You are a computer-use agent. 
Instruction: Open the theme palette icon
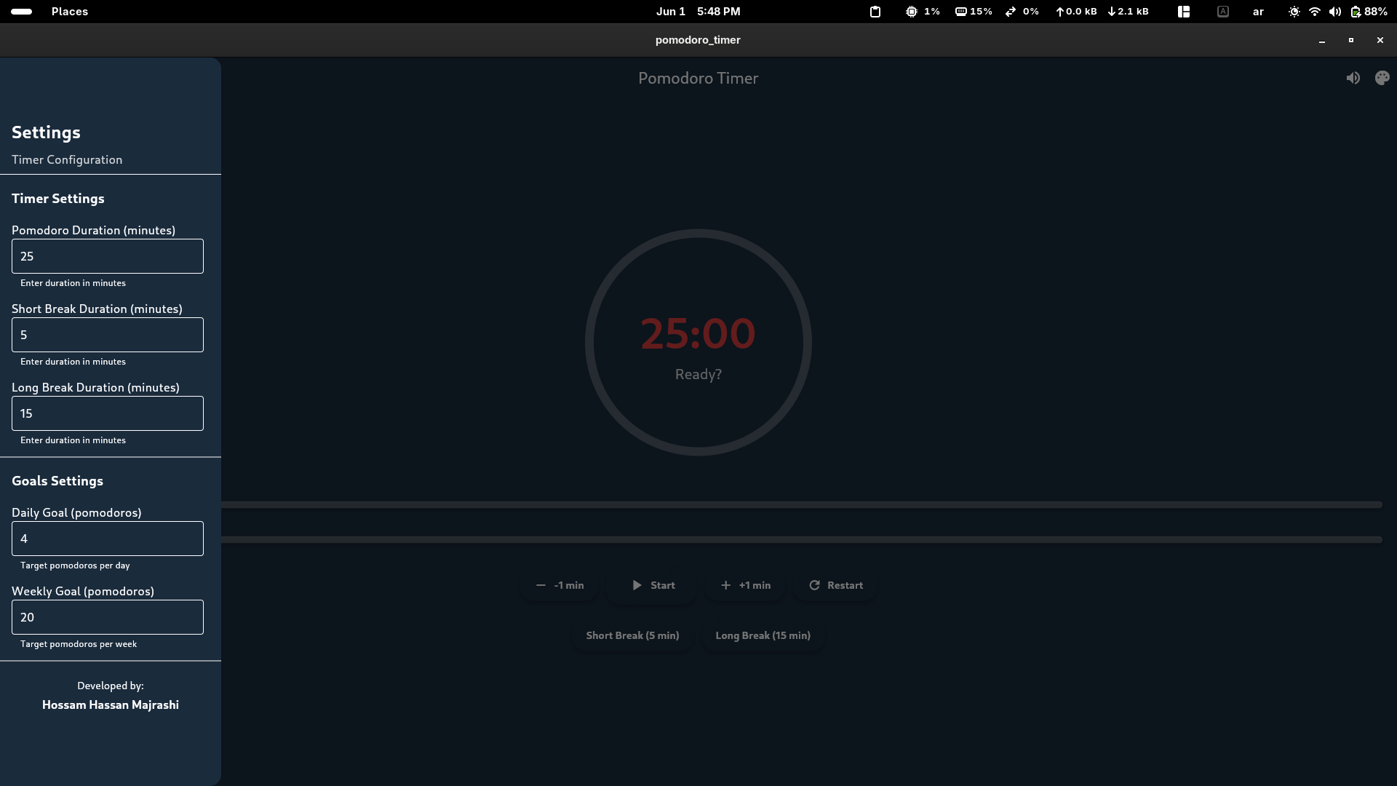[1382, 78]
